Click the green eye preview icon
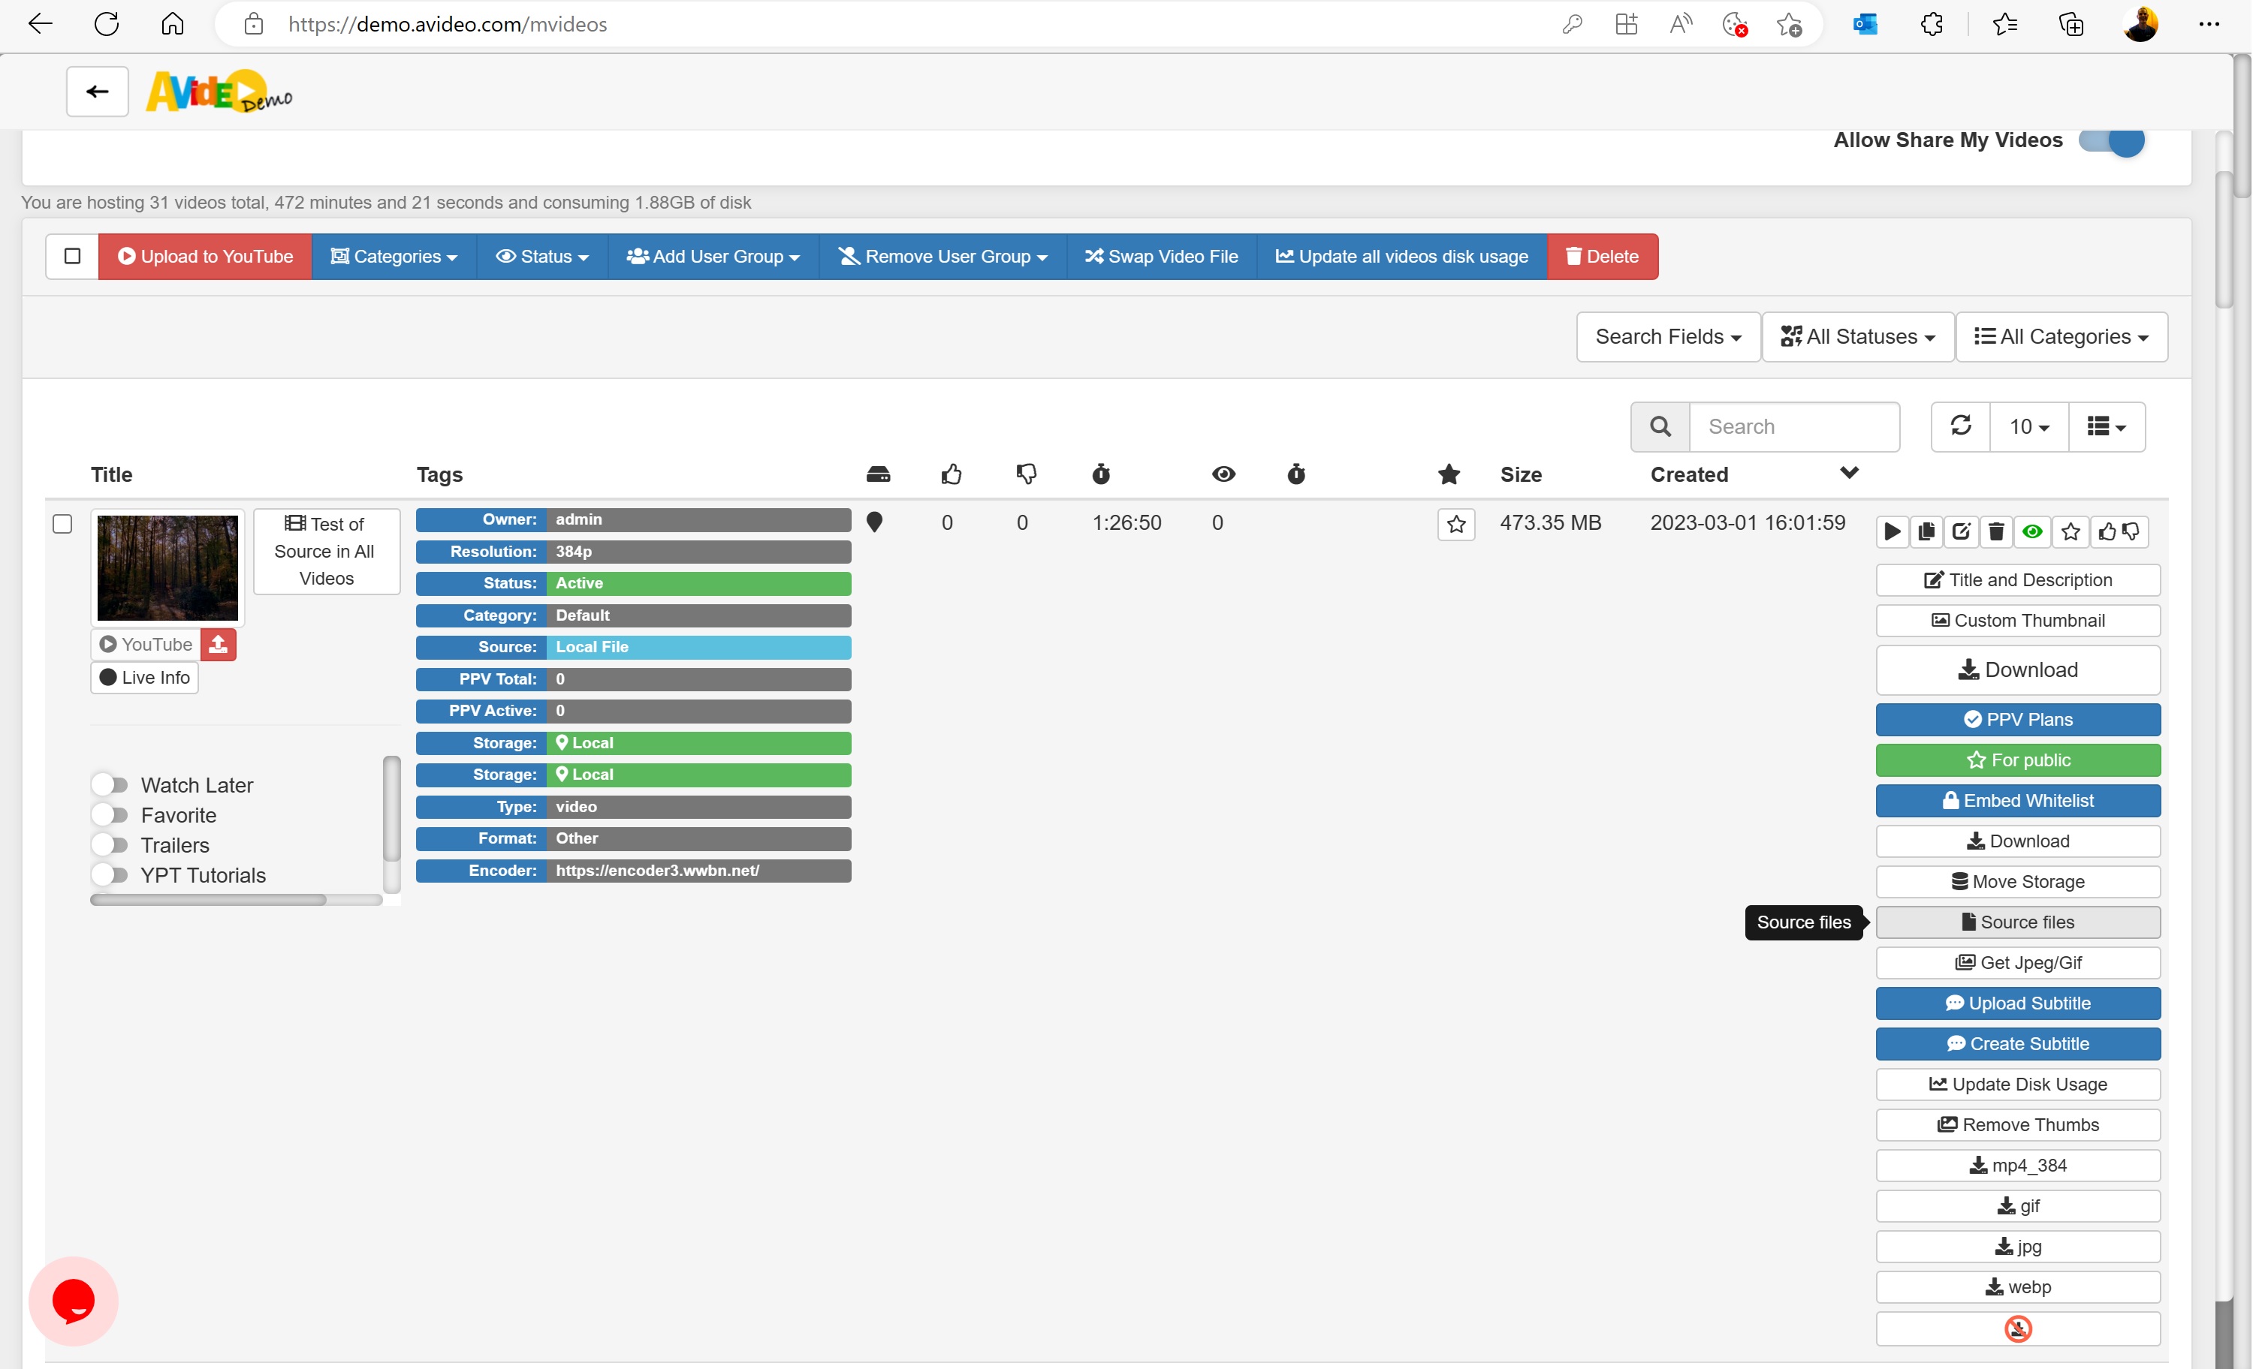 tap(2033, 532)
